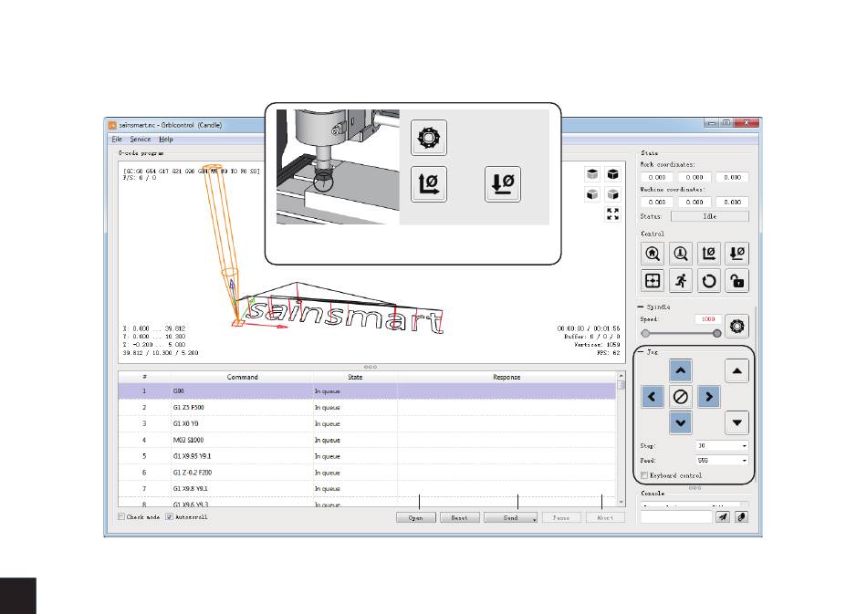Image resolution: width=867 pixels, height=614 pixels.
Task: Click the Unlock padlock icon
Action: tap(737, 281)
